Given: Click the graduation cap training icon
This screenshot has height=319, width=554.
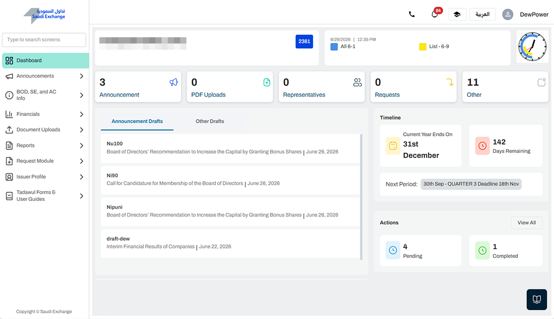Looking at the screenshot, I should (x=457, y=15).
